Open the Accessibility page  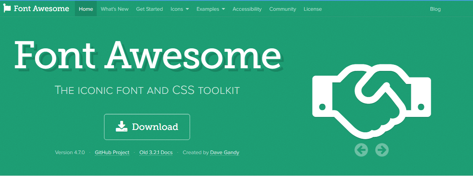(247, 9)
